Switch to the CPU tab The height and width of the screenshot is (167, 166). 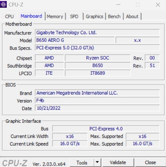click(9, 17)
